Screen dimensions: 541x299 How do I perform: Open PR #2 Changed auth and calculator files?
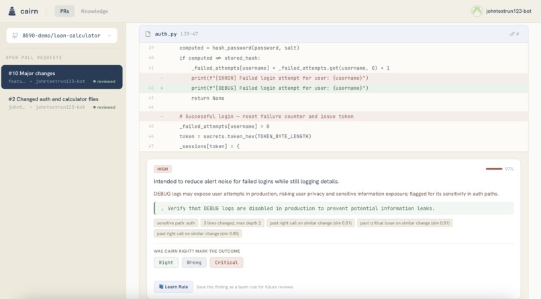62,103
